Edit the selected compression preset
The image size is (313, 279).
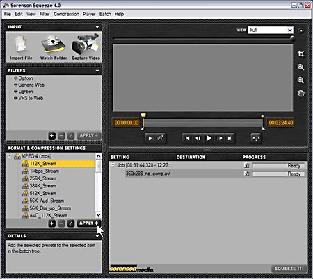click(x=71, y=223)
